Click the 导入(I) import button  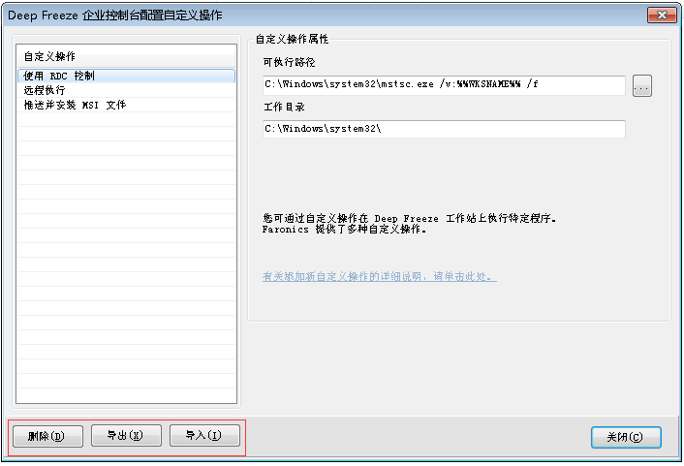203,436
